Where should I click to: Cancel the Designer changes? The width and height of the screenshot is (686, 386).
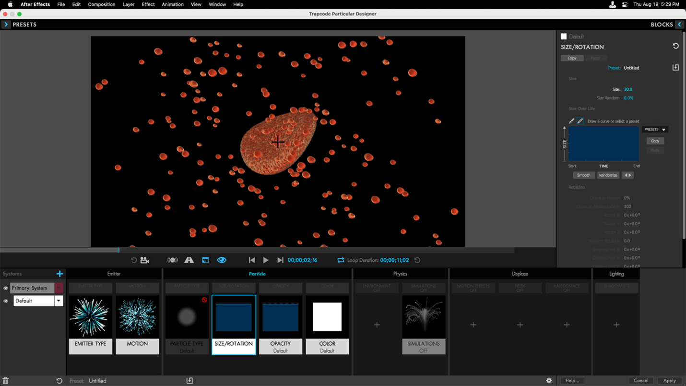641,381
